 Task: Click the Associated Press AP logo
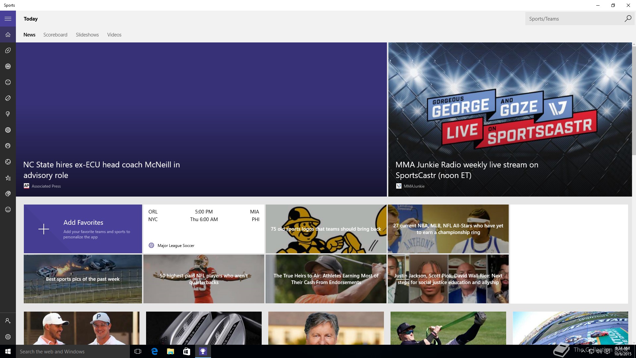tap(26, 186)
